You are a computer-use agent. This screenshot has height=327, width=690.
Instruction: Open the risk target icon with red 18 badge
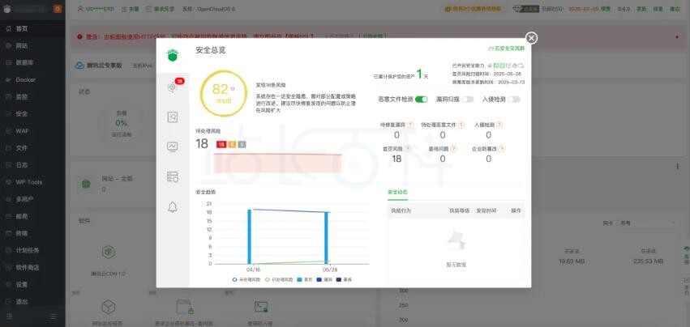(x=173, y=87)
